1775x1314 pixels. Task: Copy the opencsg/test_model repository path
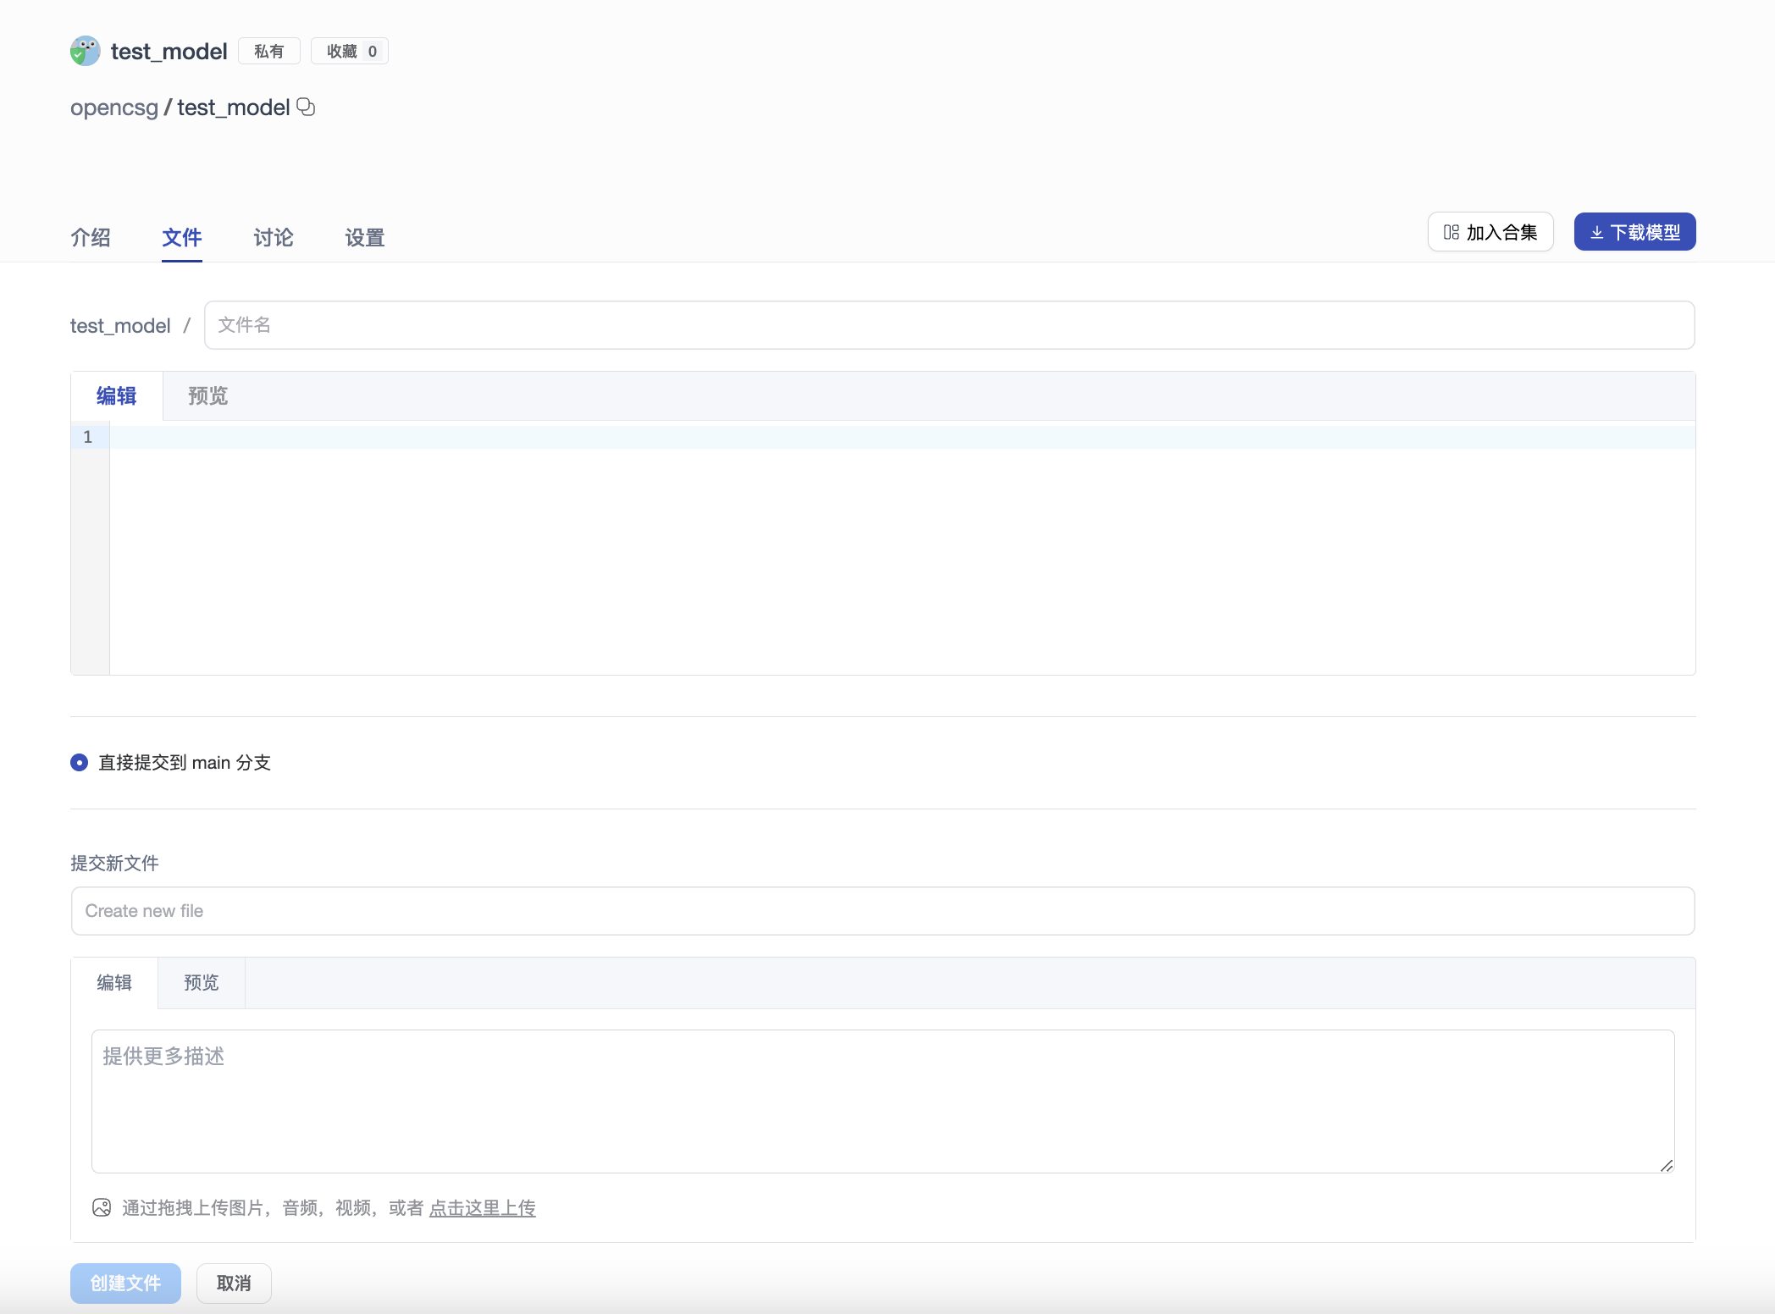[x=306, y=107]
